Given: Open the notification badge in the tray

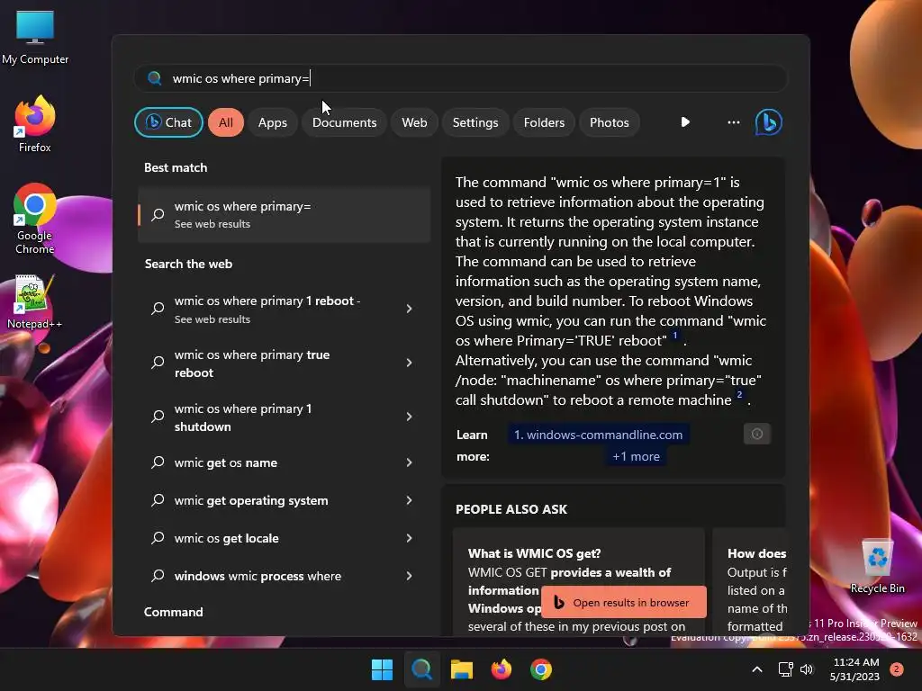Looking at the screenshot, I should [896, 669].
